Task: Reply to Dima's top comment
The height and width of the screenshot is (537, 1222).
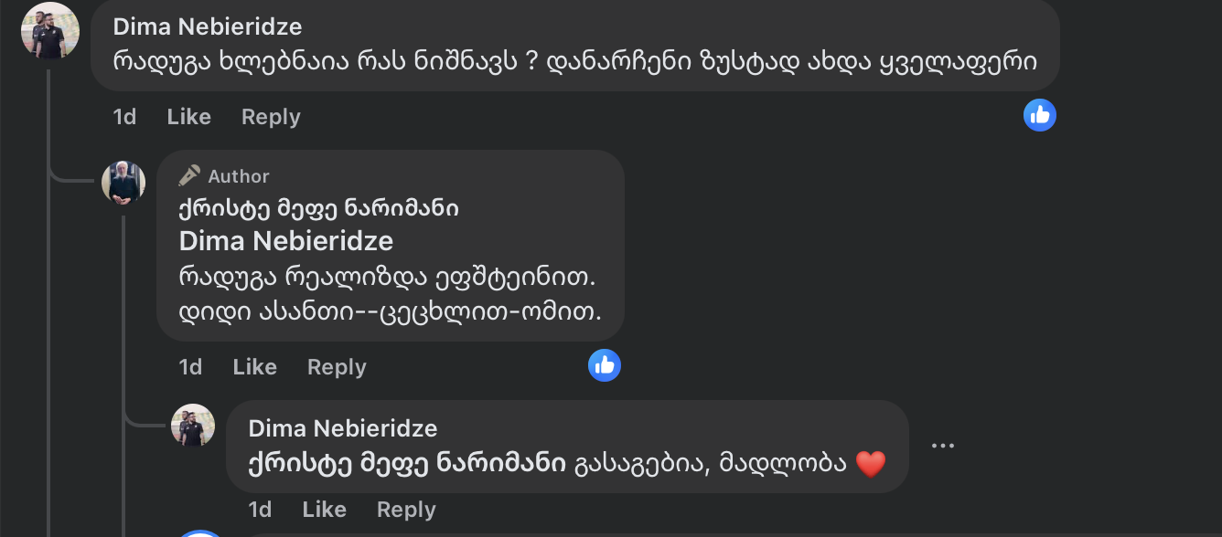Action: (x=270, y=116)
